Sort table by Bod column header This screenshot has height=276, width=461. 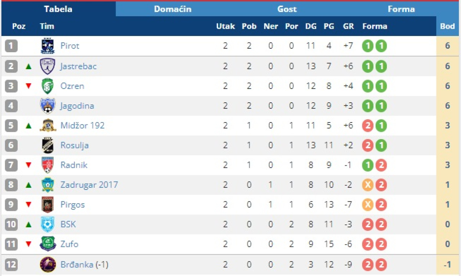pyautogui.click(x=447, y=26)
